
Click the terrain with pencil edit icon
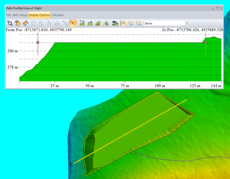98,23
